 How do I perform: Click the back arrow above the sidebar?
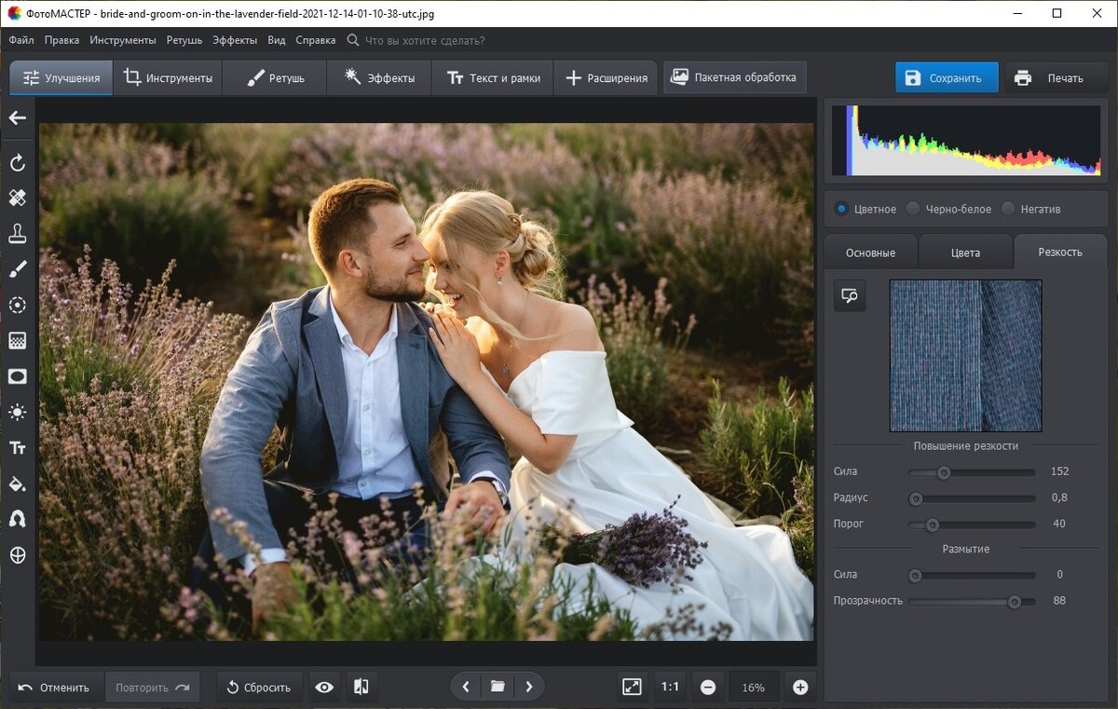click(18, 118)
